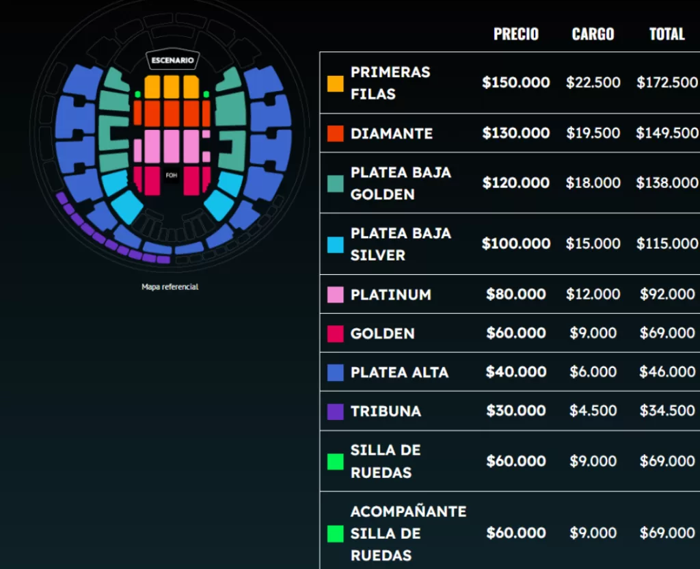Click the FOH box on seating map
The image size is (700, 569).
pos(171,176)
